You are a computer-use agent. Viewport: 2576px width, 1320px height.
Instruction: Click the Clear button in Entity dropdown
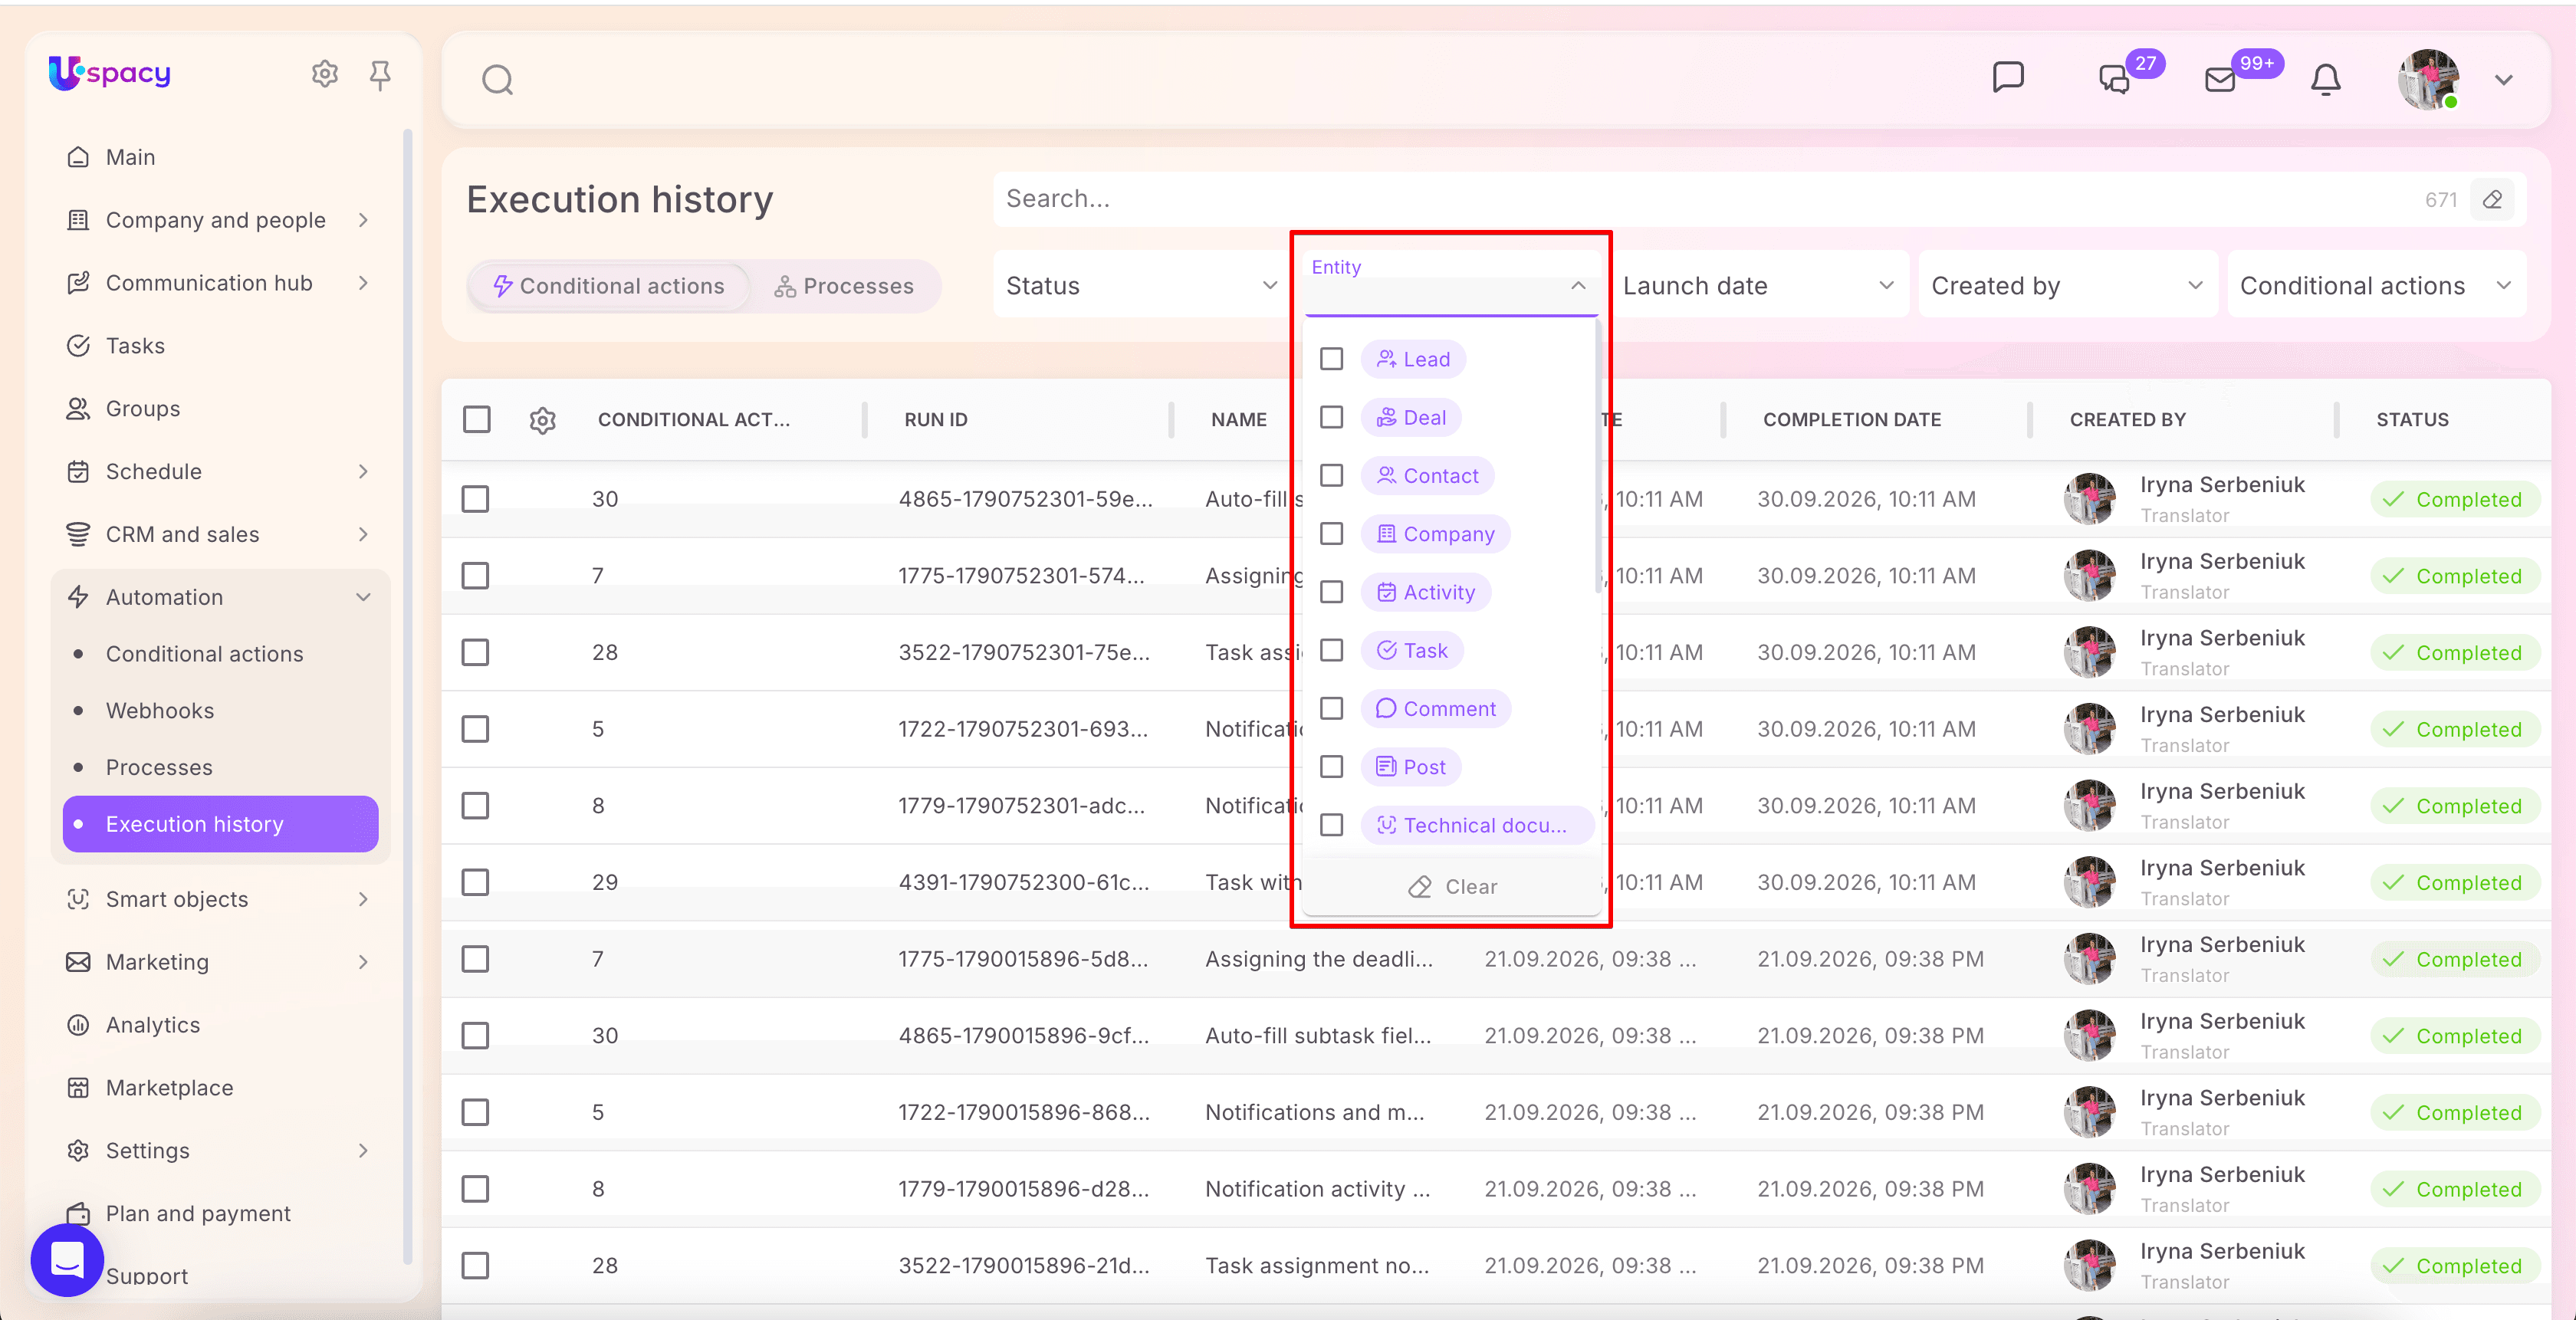[x=1452, y=887]
